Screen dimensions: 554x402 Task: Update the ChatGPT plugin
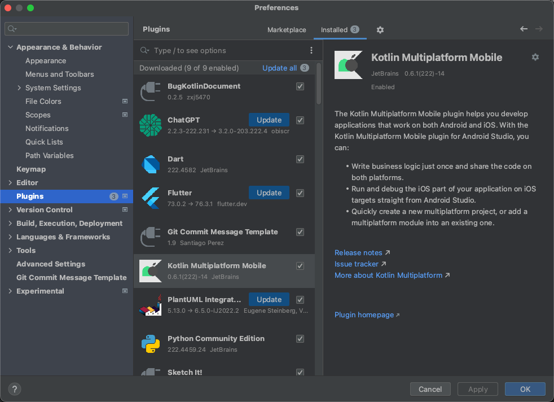tap(269, 120)
